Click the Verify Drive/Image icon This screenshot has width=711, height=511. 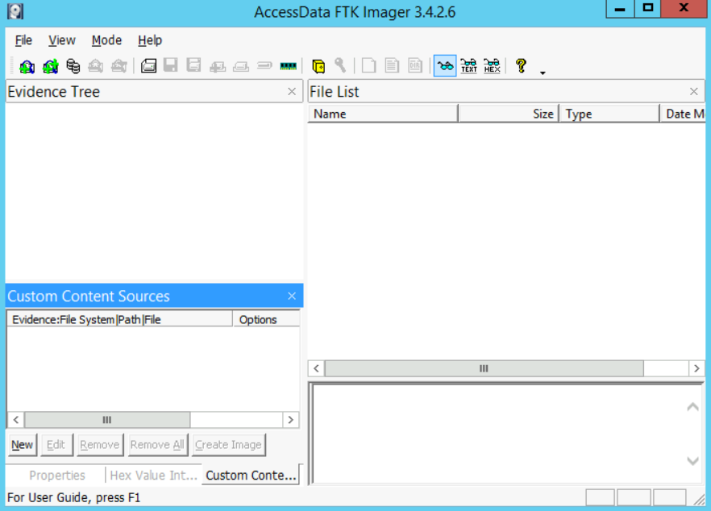click(264, 66)
